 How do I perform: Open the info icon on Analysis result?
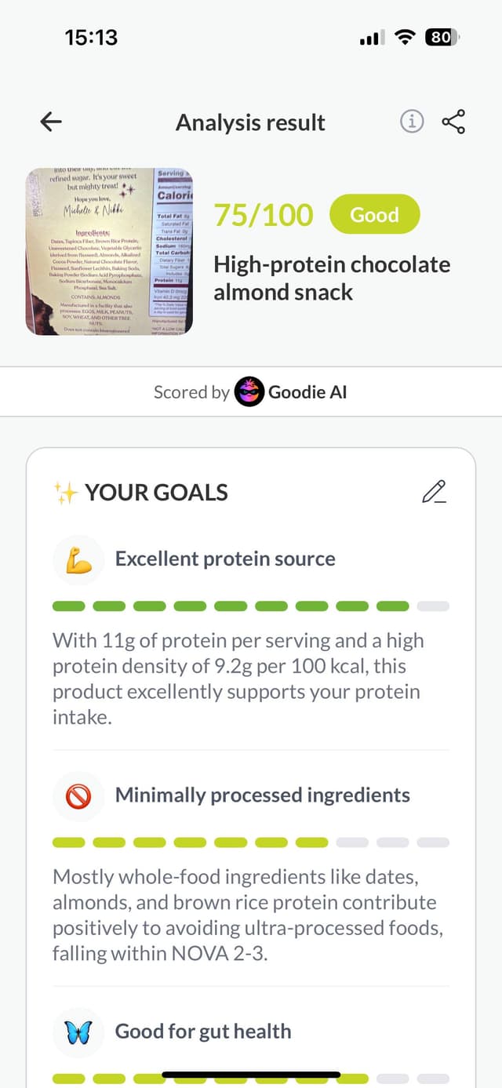(x=411, y=122)
